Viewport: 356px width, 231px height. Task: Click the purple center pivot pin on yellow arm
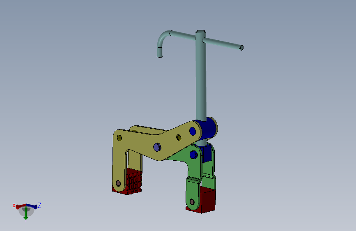coord(157,147)
